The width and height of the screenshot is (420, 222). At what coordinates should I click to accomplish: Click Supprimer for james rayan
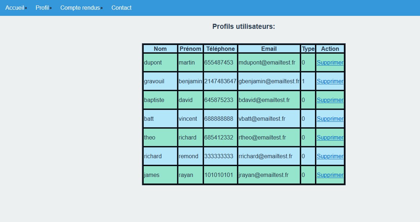[330, 175]
